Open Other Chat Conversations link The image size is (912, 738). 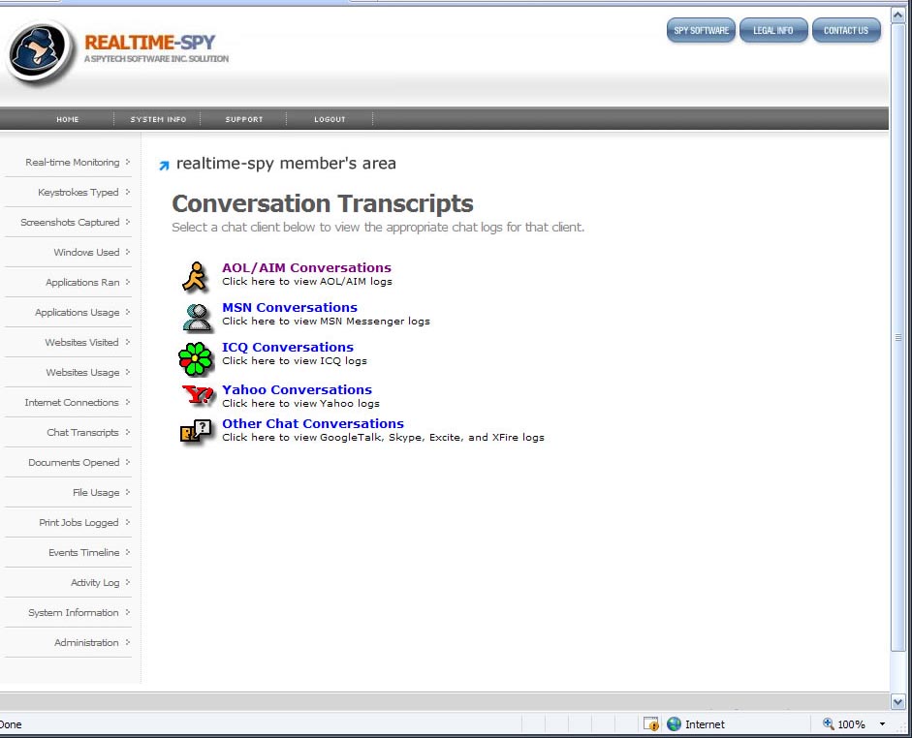click(313, 423)
